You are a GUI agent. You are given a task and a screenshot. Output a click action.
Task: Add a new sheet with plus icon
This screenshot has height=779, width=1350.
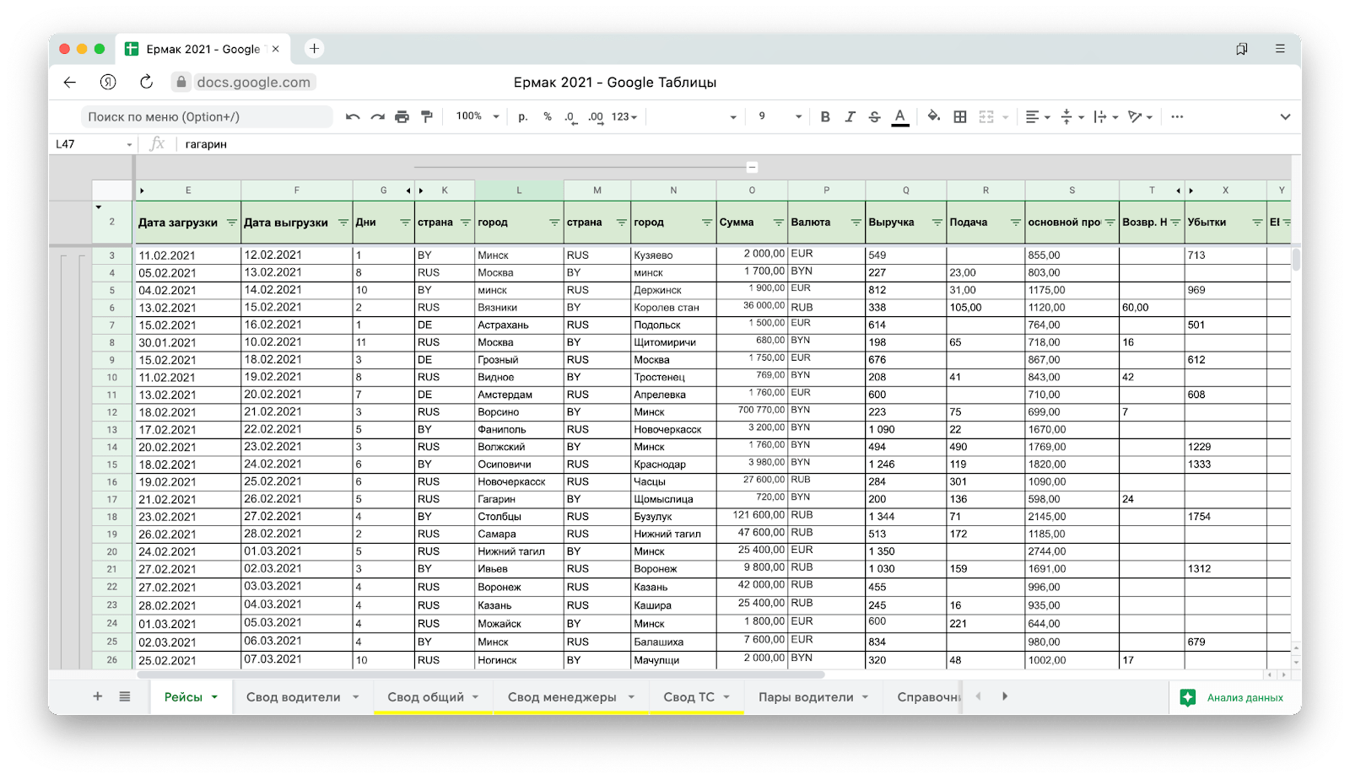coord(98,696)
